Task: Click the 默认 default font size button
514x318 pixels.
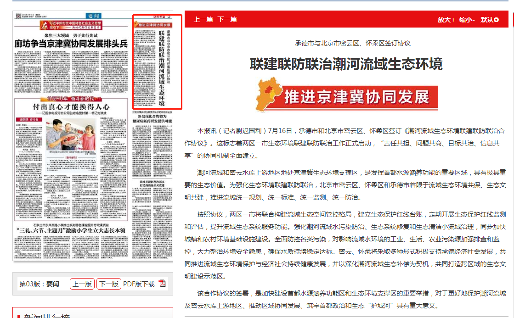Action: click(x=490, y=20)
